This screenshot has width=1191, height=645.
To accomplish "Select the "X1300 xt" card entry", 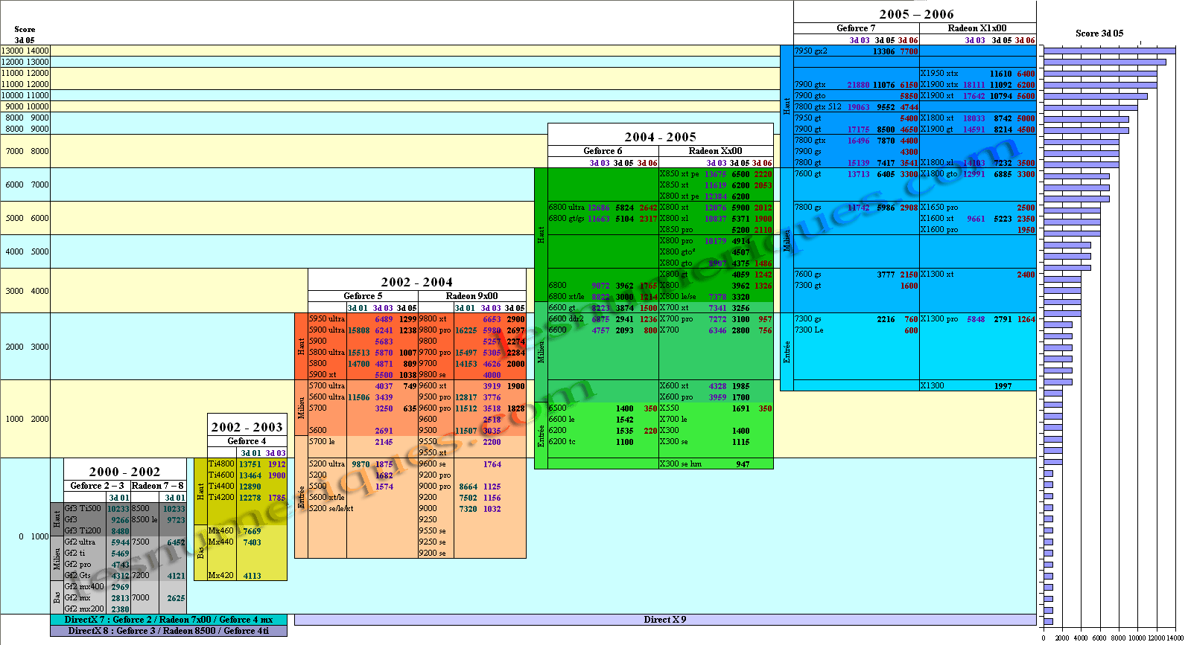I will pos(937,275).
